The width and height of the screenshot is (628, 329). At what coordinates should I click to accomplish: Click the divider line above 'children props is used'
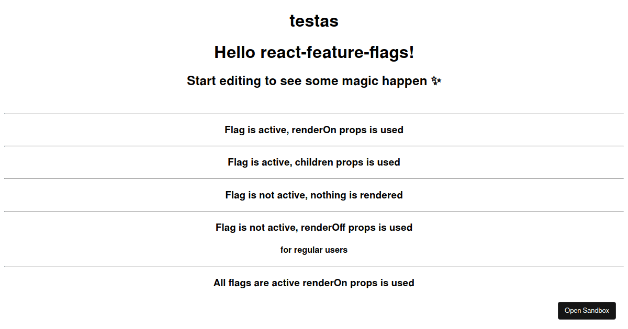click(x=314, y=146)
